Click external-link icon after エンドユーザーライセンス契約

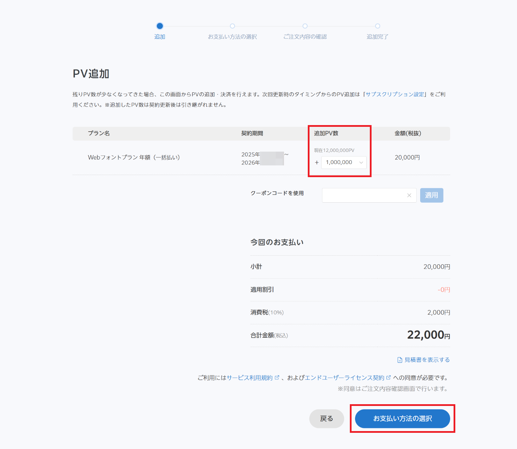point(388,378)
